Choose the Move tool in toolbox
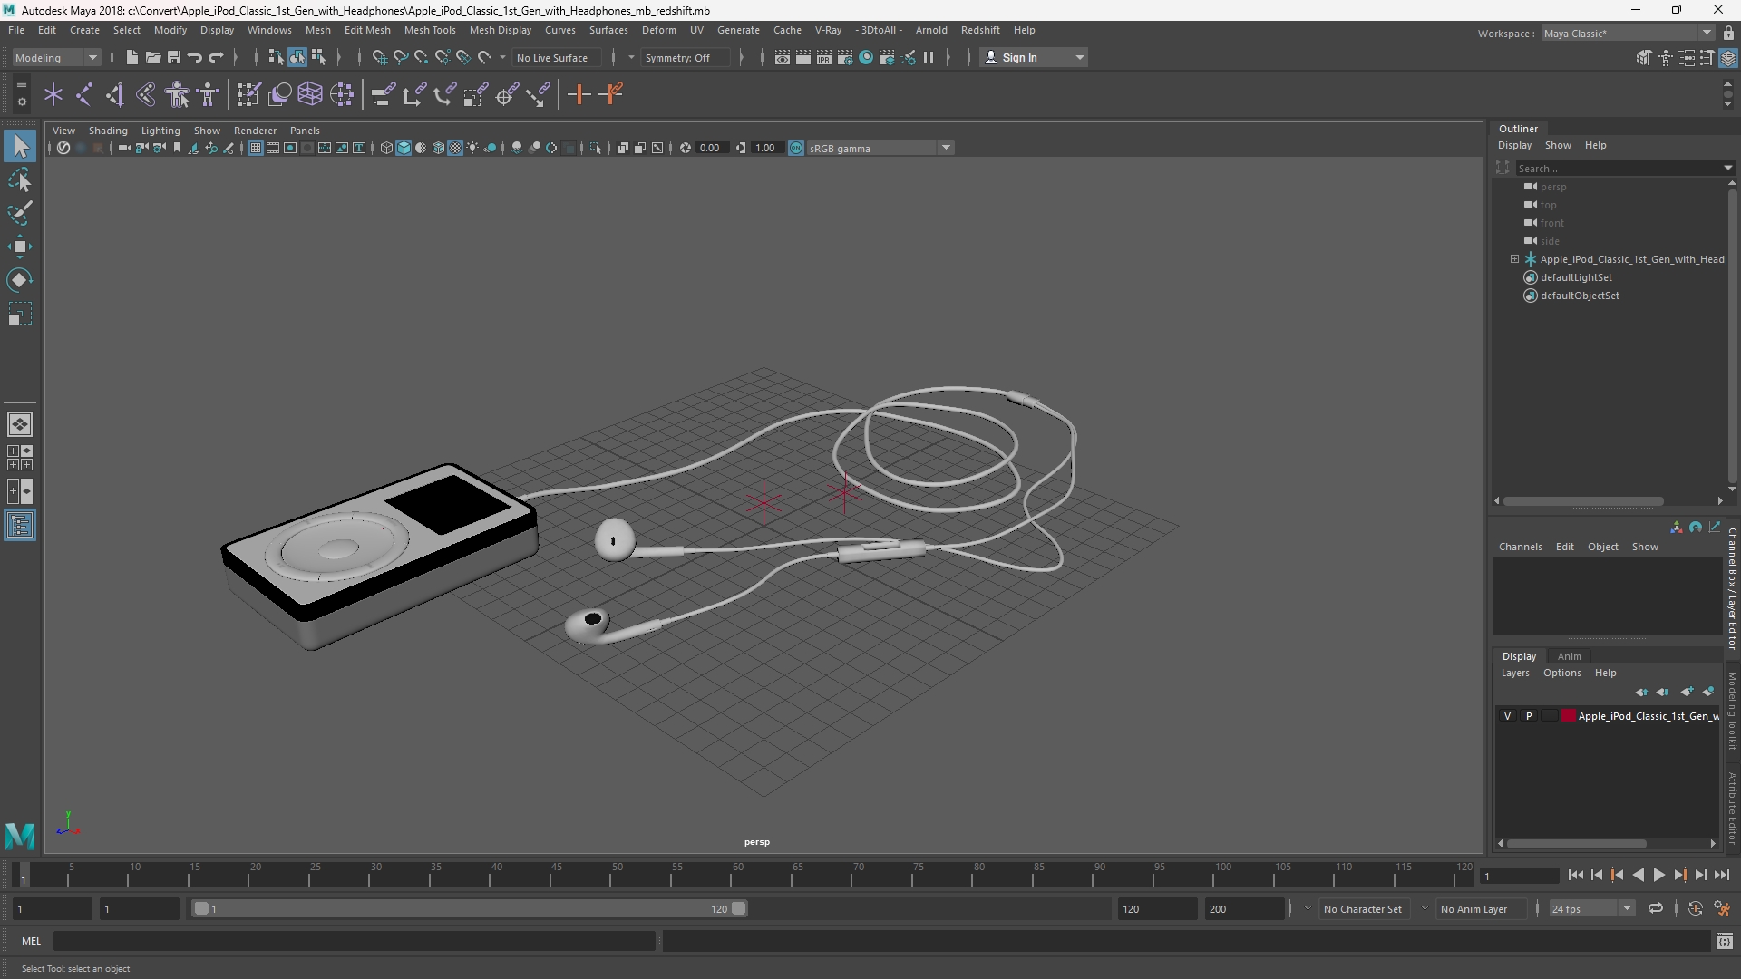The image size is (1741, 979). pyautogui.click(x=20, y=247)
